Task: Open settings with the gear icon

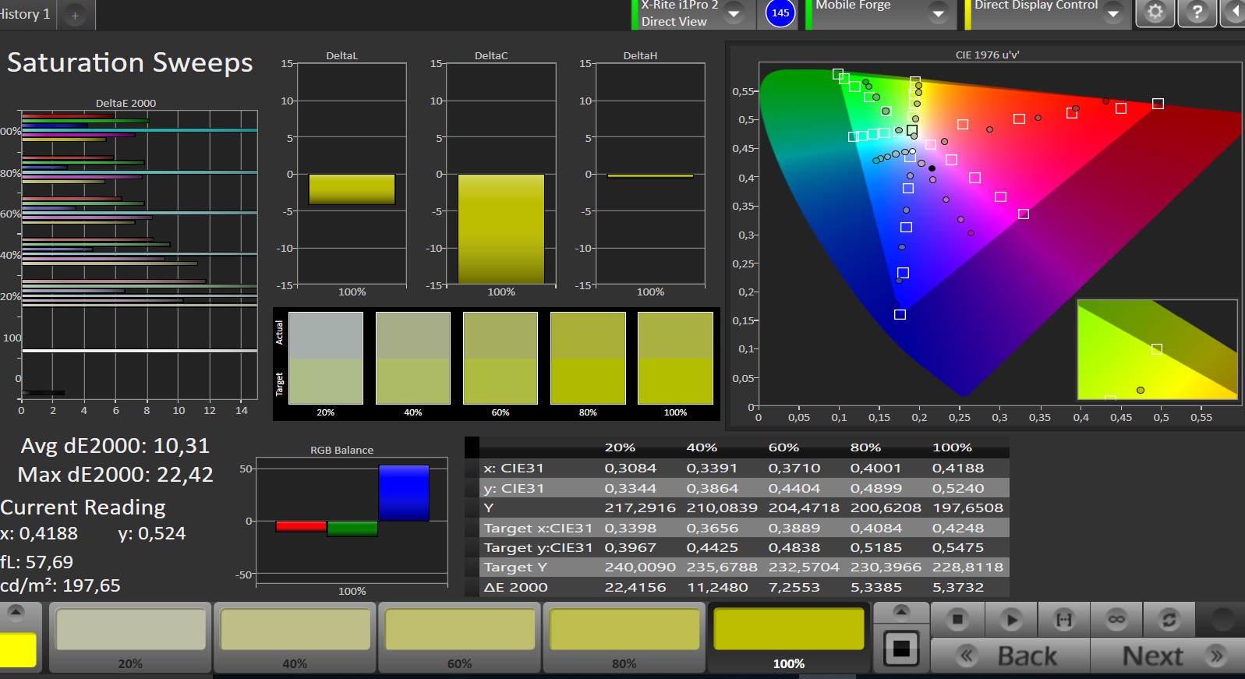Action: [x=1155, y=12]
